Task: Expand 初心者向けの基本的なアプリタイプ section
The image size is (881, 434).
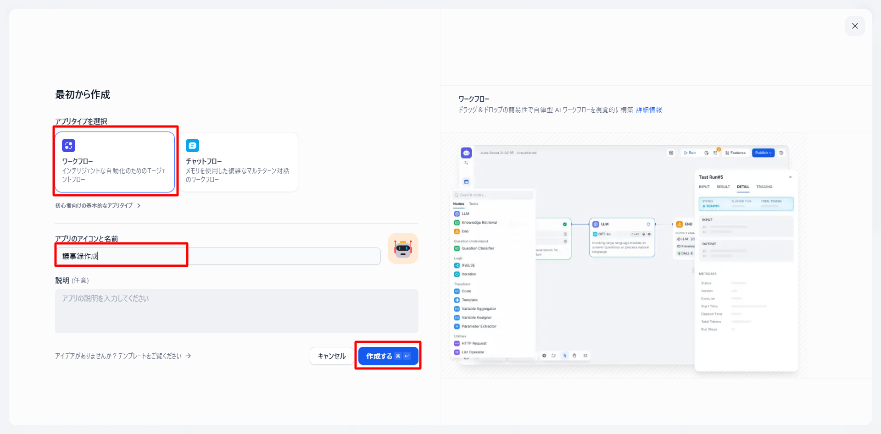Action: [98, 206]
